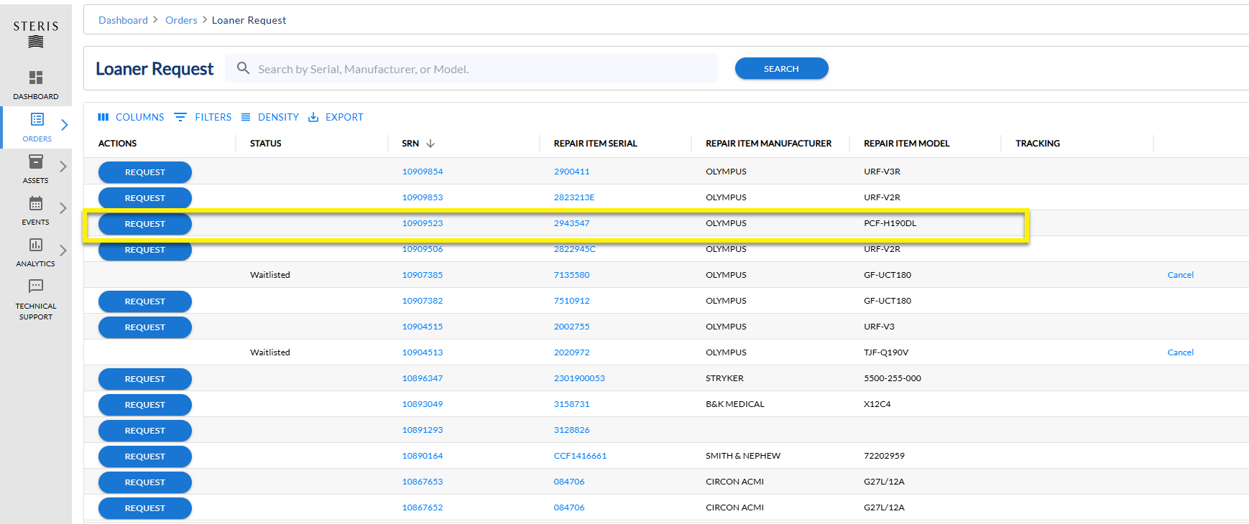Request loaner for SRN 10909523
Viewport: 1249px width, 524px height.
point(145,224)
